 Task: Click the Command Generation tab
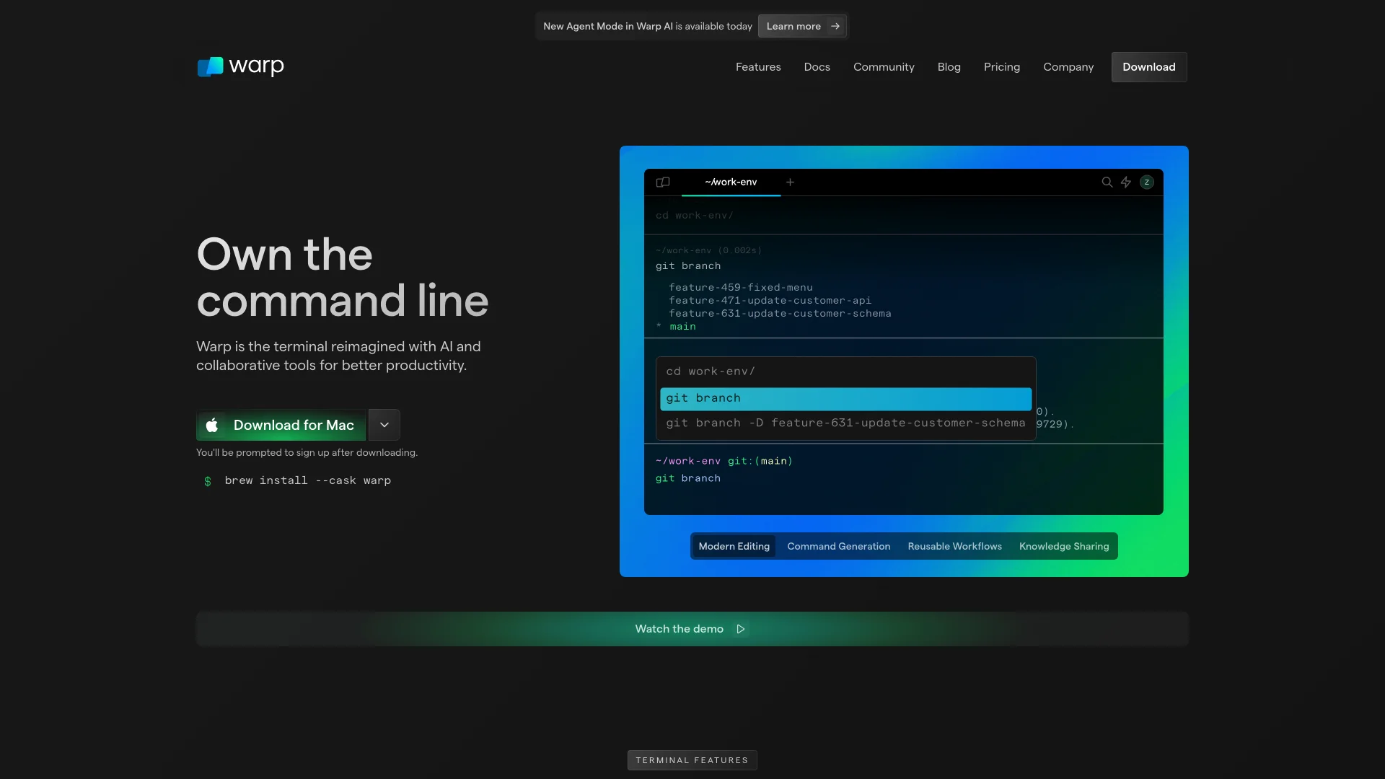click(x=838, y=545)
